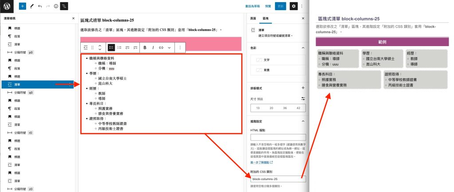Switch to the 頁面 tab
The width and height of the screenshot is (454, 192).
coord(253,18)
